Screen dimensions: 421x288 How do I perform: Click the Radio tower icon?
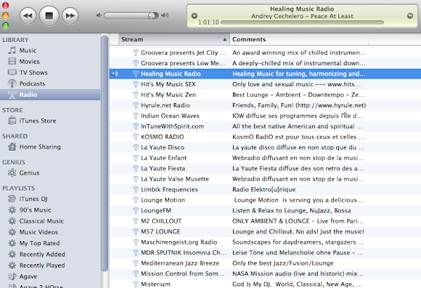(12, 95)
